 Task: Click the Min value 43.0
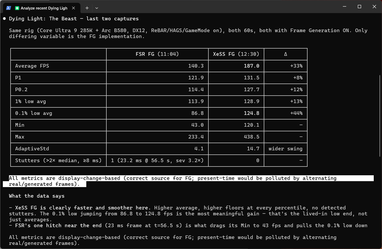pyautogui.click(x=197, y=125)
